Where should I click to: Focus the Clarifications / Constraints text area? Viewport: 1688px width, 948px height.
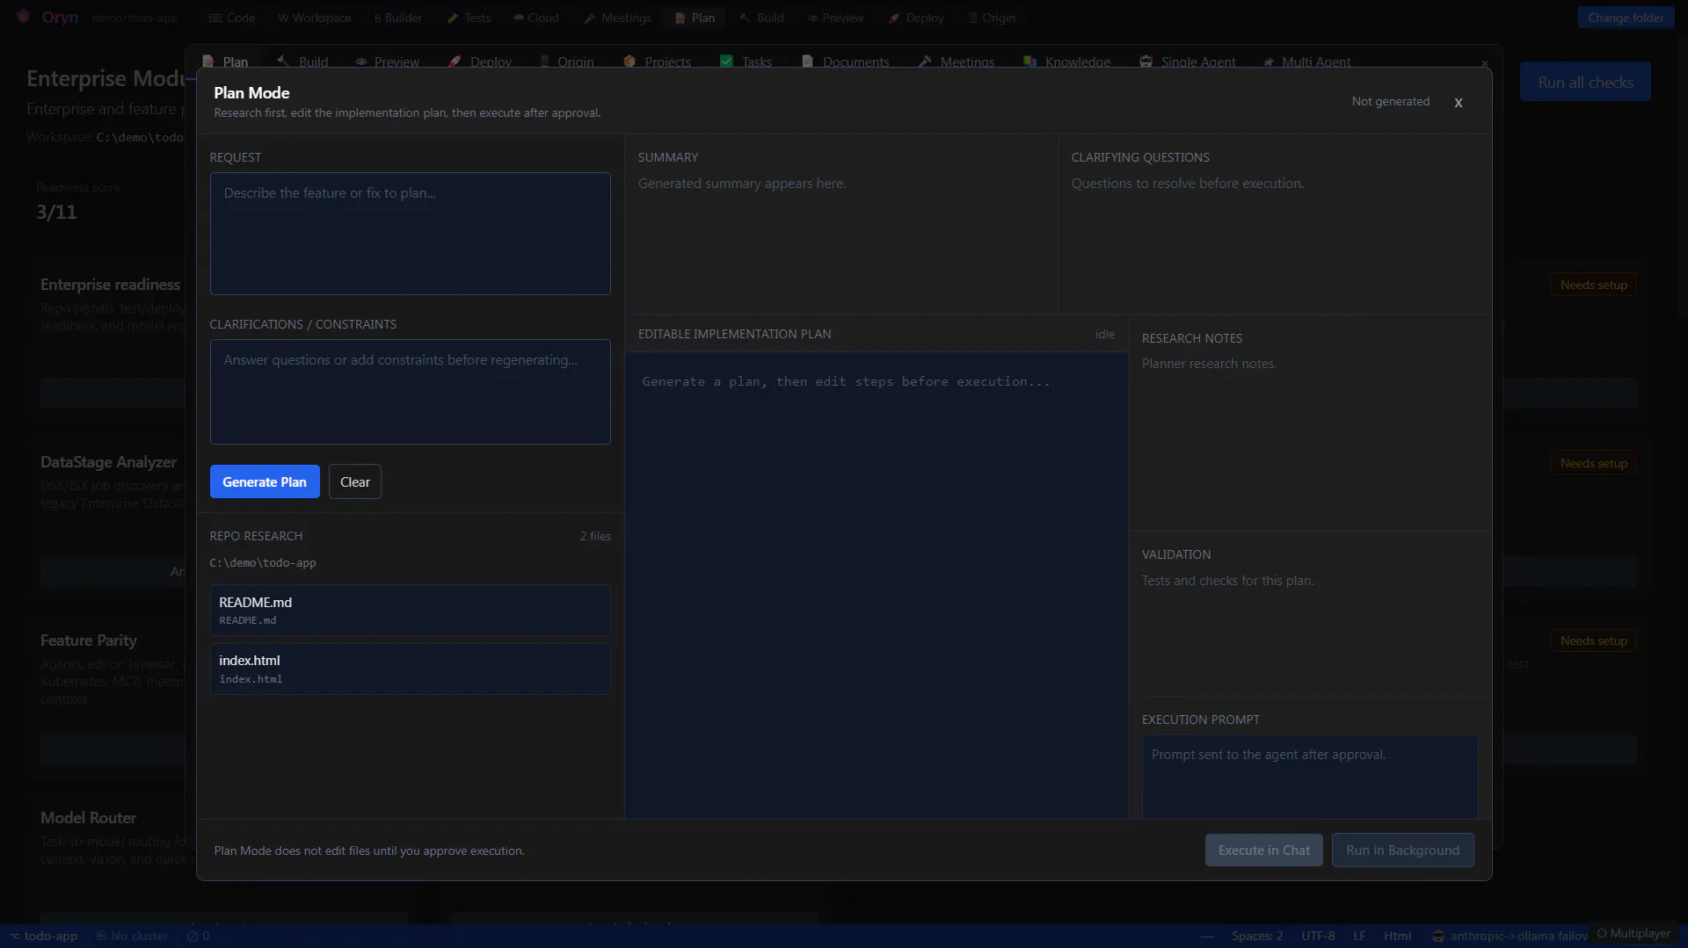coord(410,392)
